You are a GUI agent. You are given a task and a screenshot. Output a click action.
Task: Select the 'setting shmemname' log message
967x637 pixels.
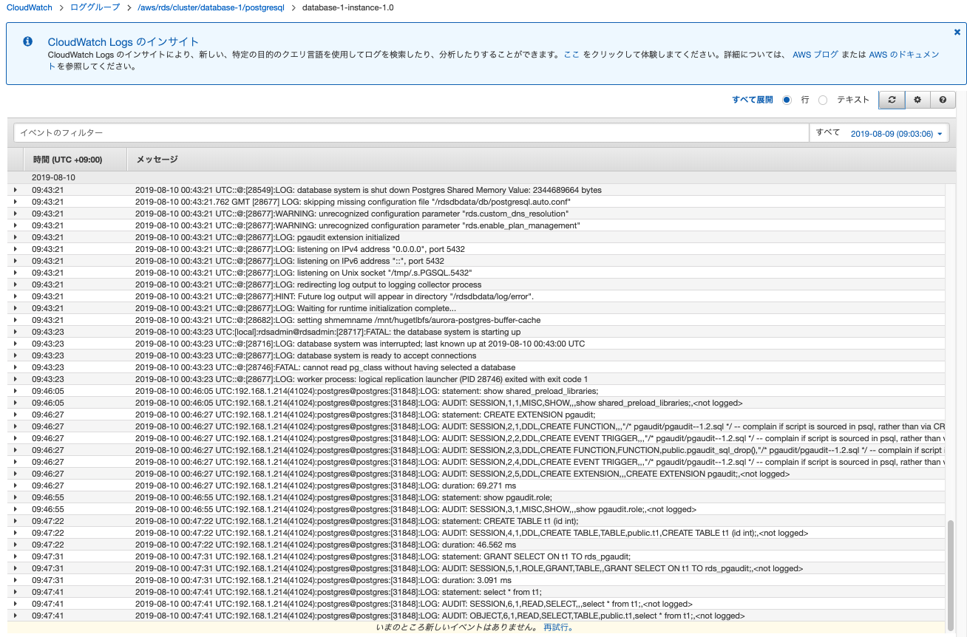tap(338, 320)
